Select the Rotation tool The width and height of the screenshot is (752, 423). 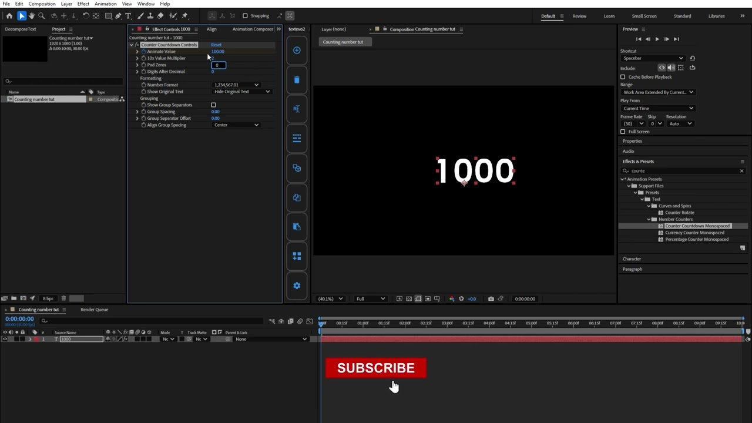(86, 16)
